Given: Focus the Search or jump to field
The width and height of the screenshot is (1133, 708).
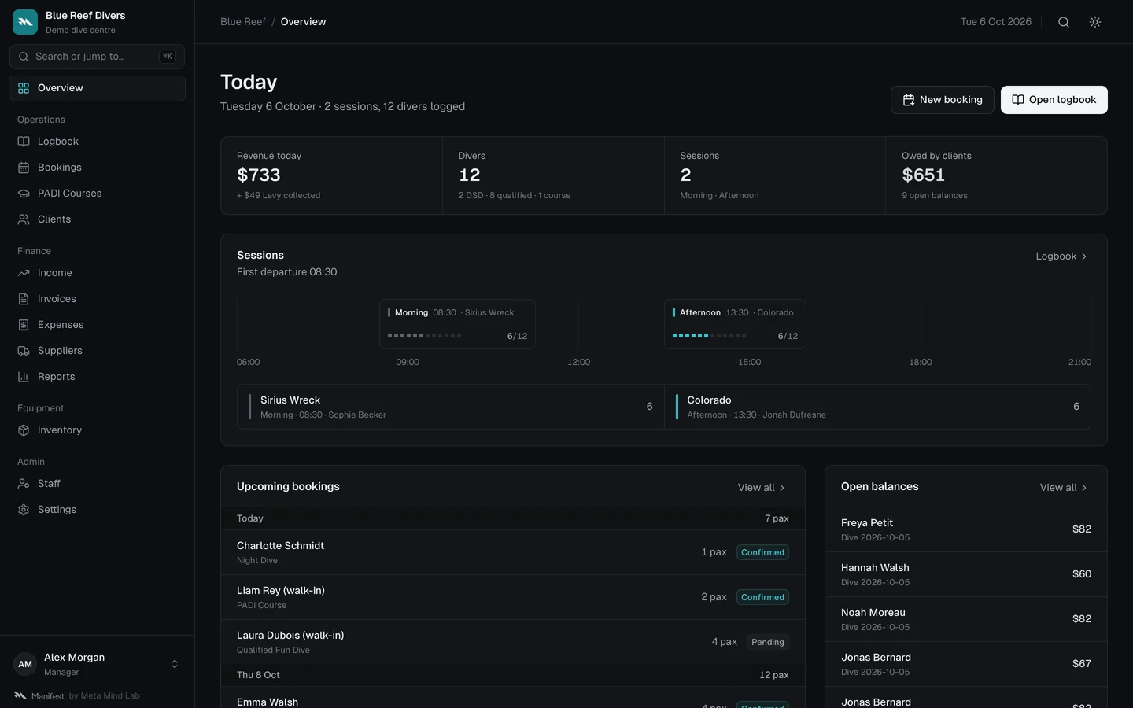Looking at the screenshot, I should click(97, 57).
